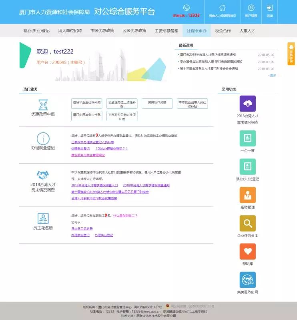Screen dimensions: 297x320
Task: Open the 导出员工花名册 link
Action: coord(82,228)
